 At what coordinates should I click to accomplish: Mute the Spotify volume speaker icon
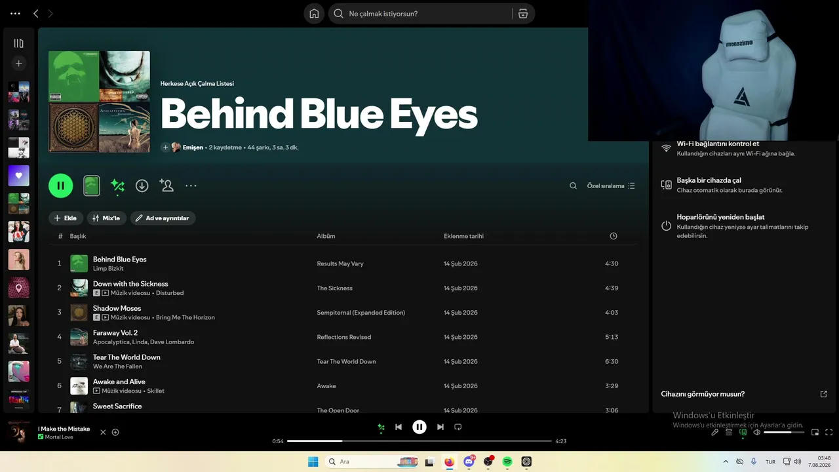(757, 433)
